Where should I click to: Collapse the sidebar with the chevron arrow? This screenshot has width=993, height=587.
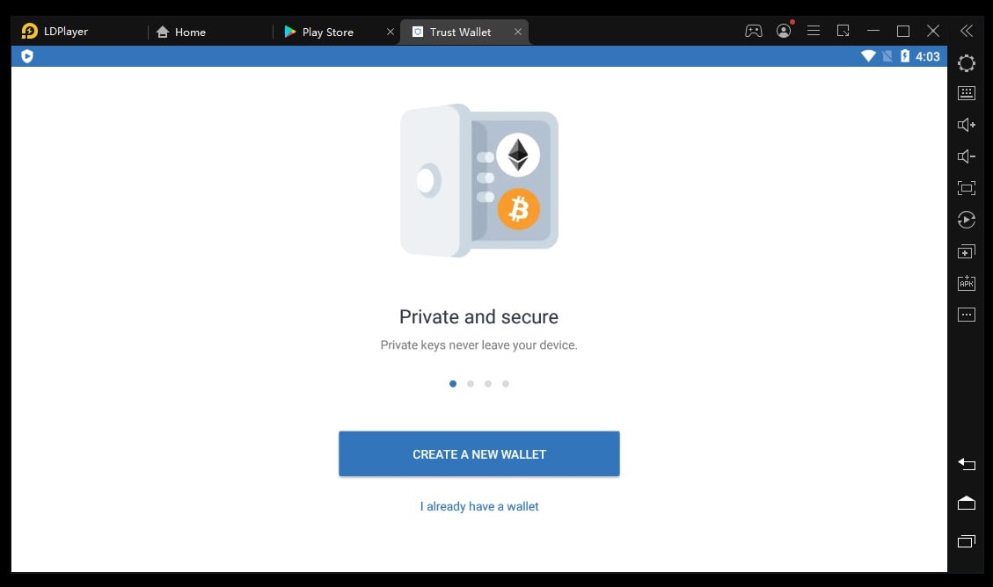point(966,30)
